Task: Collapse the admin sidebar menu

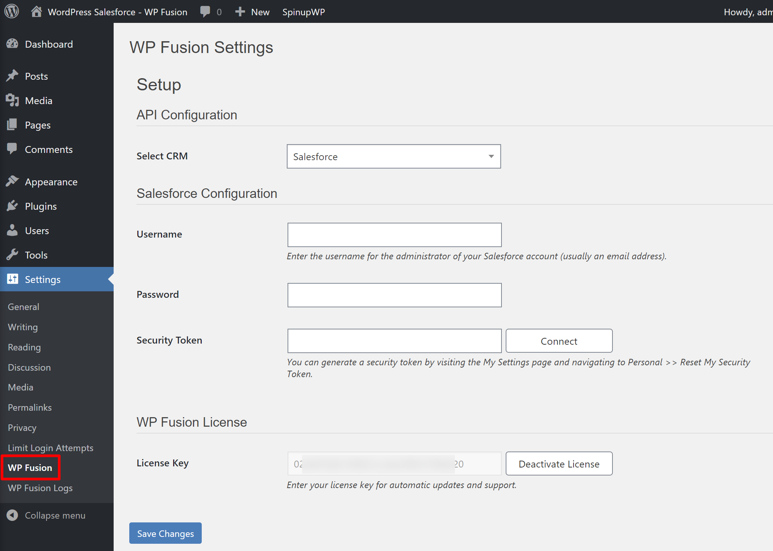Action: [13, 515]
